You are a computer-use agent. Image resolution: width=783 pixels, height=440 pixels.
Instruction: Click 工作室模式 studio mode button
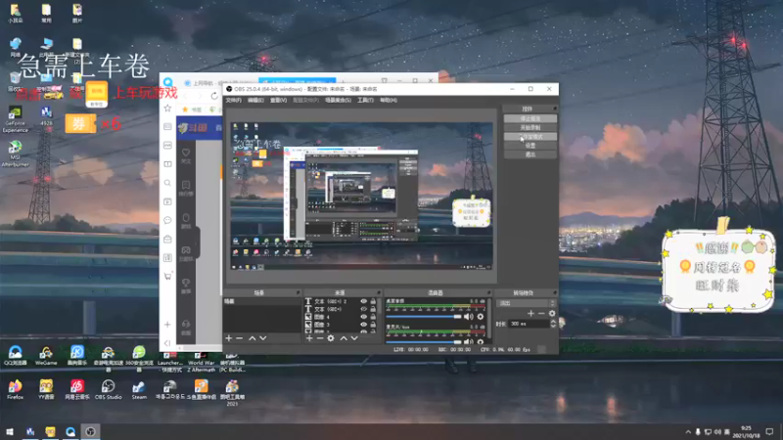pyautogui.click(x=530, y=137)
